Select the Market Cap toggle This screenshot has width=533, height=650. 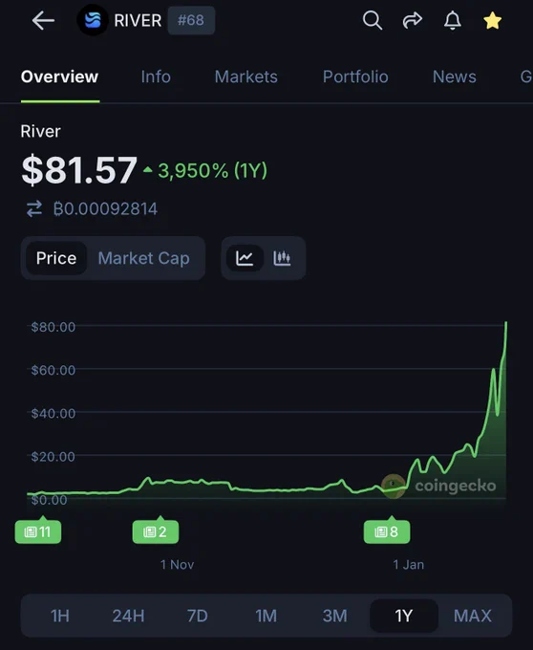pos(143,258)
